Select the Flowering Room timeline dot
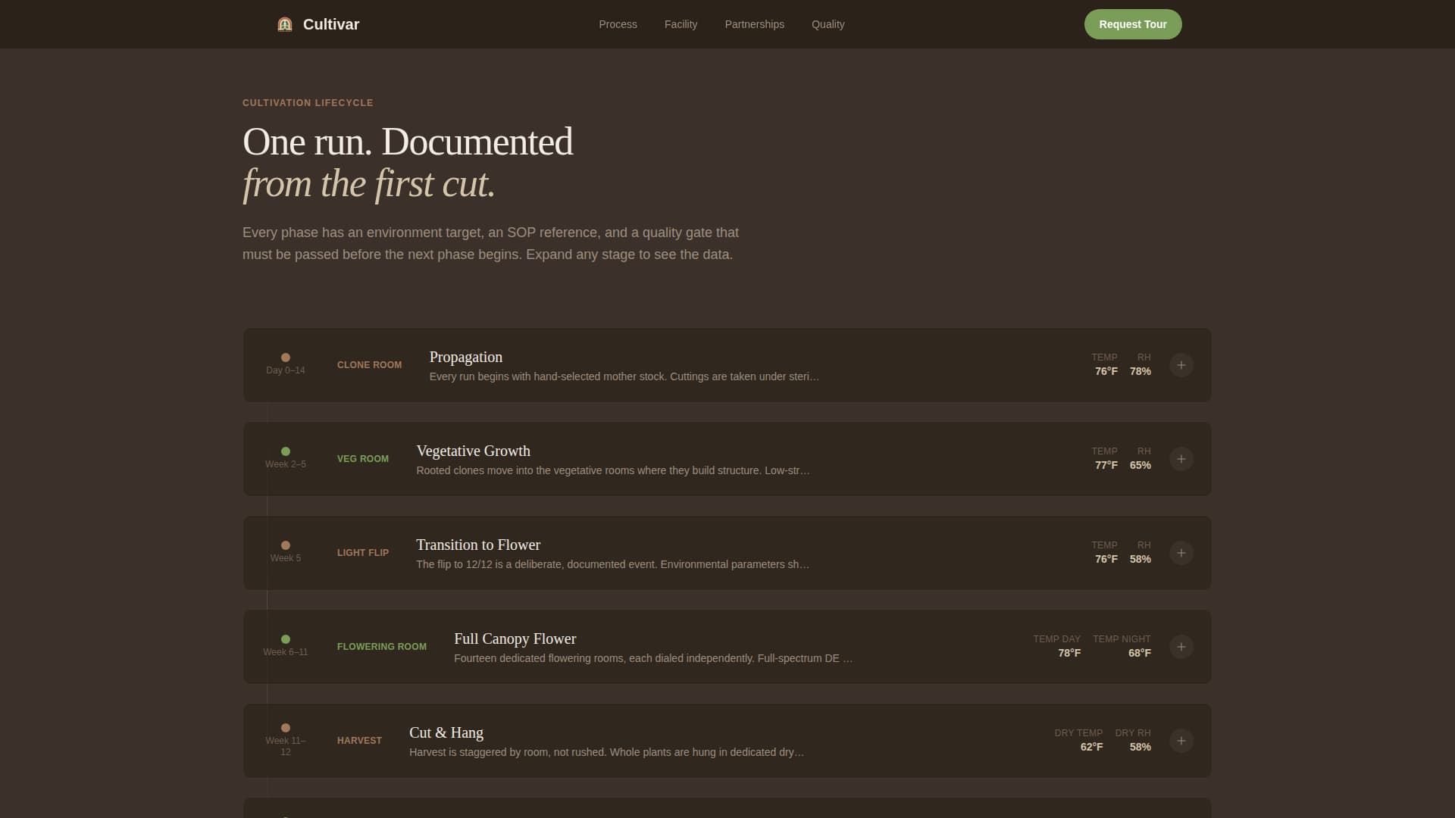Screen dimensions: 1455x818 pos(286,639)
